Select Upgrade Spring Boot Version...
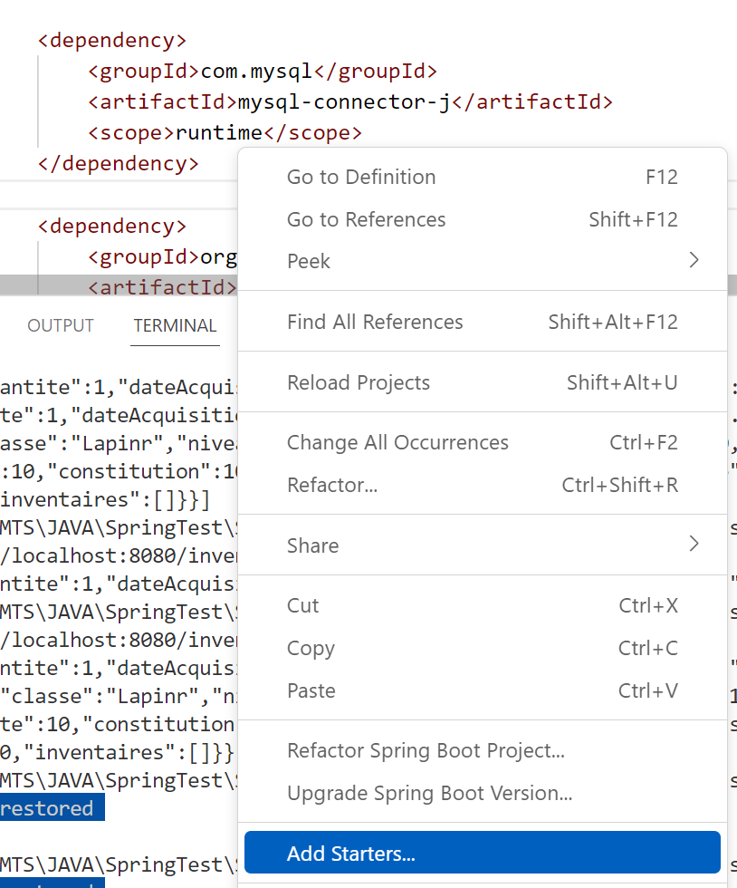The image size is (737, 888). point(429,794)
